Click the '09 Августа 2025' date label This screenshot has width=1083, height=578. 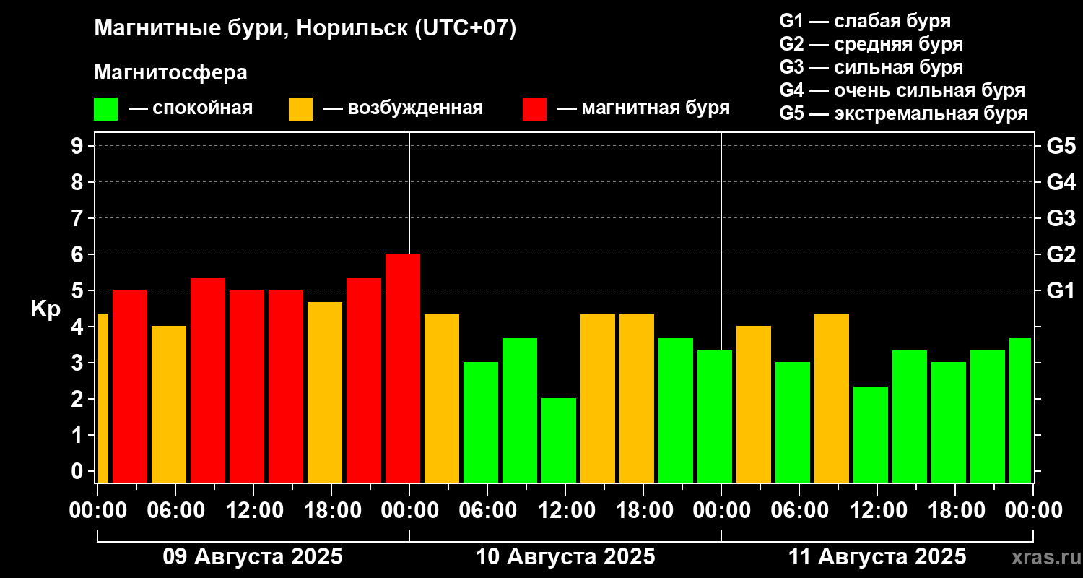click(x=253, y=557)
